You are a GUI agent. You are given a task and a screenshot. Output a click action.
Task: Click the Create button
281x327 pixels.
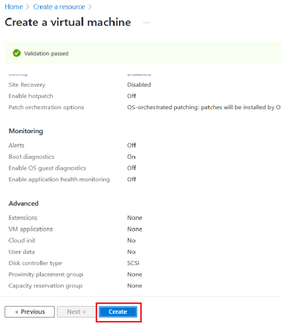118,312
